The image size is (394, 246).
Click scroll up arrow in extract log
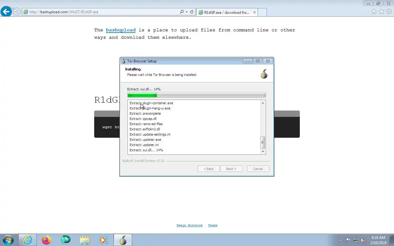click(263, 103)
